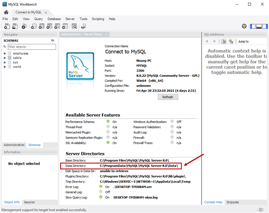Screen dimensions: 269x213
Task: Expand the employees schema
Action: (x=5, y=53)
